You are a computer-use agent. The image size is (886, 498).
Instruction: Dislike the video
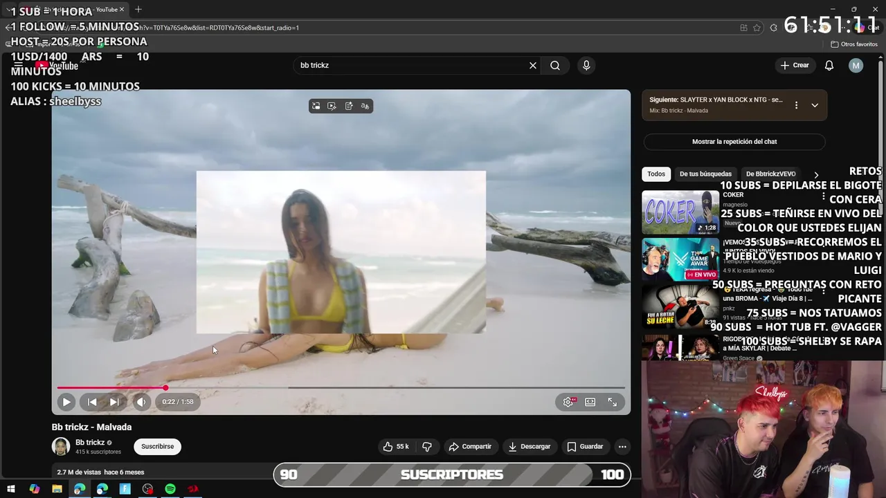427,447
